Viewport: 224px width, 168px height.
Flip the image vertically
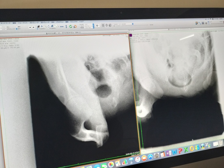tap(67, 26)
